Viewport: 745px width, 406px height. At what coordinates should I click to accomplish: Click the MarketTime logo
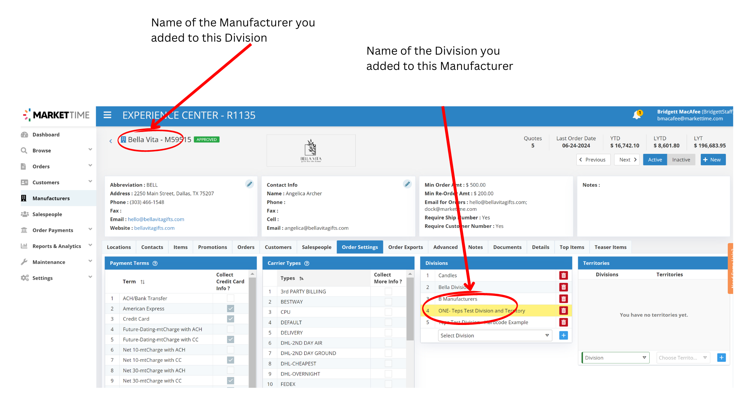[56, 115]
